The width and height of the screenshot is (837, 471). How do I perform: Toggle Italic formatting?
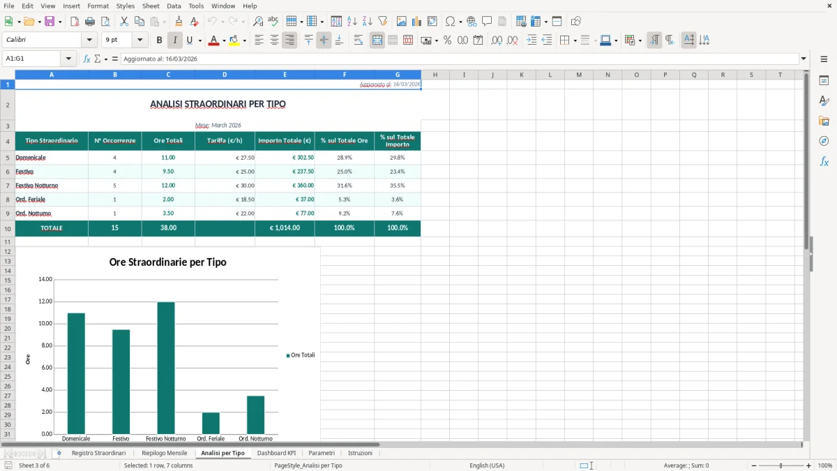click(x=175, y=40)
